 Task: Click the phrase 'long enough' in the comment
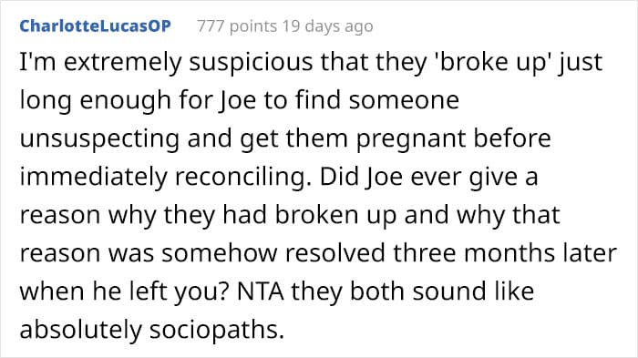tap(95, 101)
